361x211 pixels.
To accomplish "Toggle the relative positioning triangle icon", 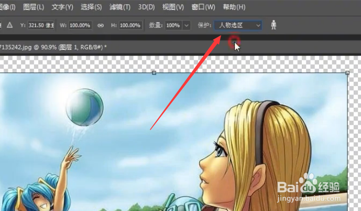I will (x=9, y=25).
